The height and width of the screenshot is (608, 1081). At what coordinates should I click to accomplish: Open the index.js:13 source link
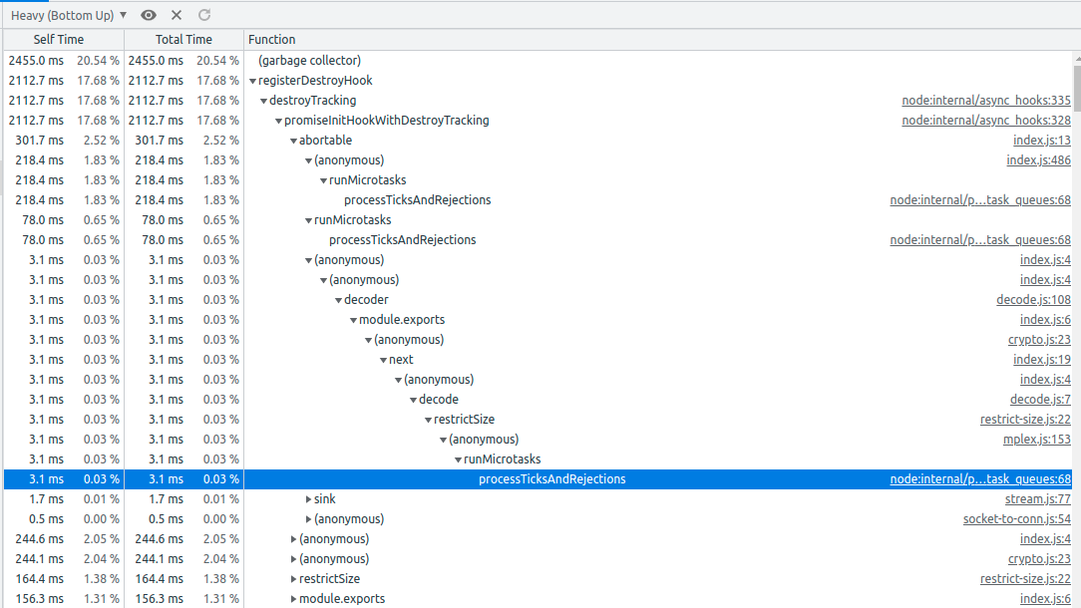[1042, 141]
